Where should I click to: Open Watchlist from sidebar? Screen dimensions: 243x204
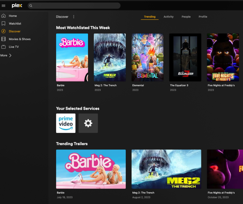pos(15,24)
